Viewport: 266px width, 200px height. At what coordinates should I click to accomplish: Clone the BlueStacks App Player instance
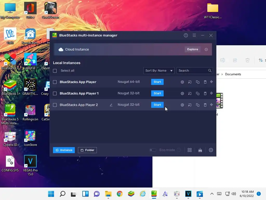(x=197, y=82)
